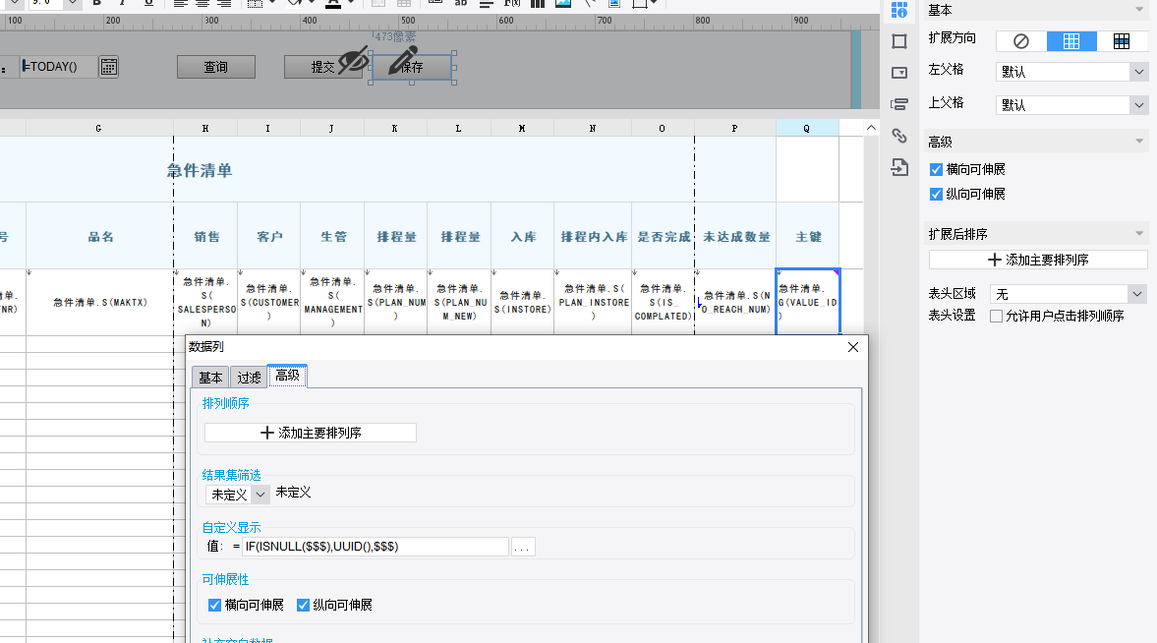Toggle bold formatting in toolbar
This screenshot has width=1157, height=643.
(96, 3)
